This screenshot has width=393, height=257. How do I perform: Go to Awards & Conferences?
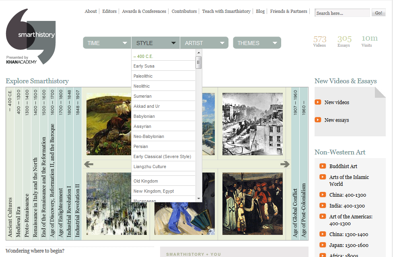click(x=144, y=11)
